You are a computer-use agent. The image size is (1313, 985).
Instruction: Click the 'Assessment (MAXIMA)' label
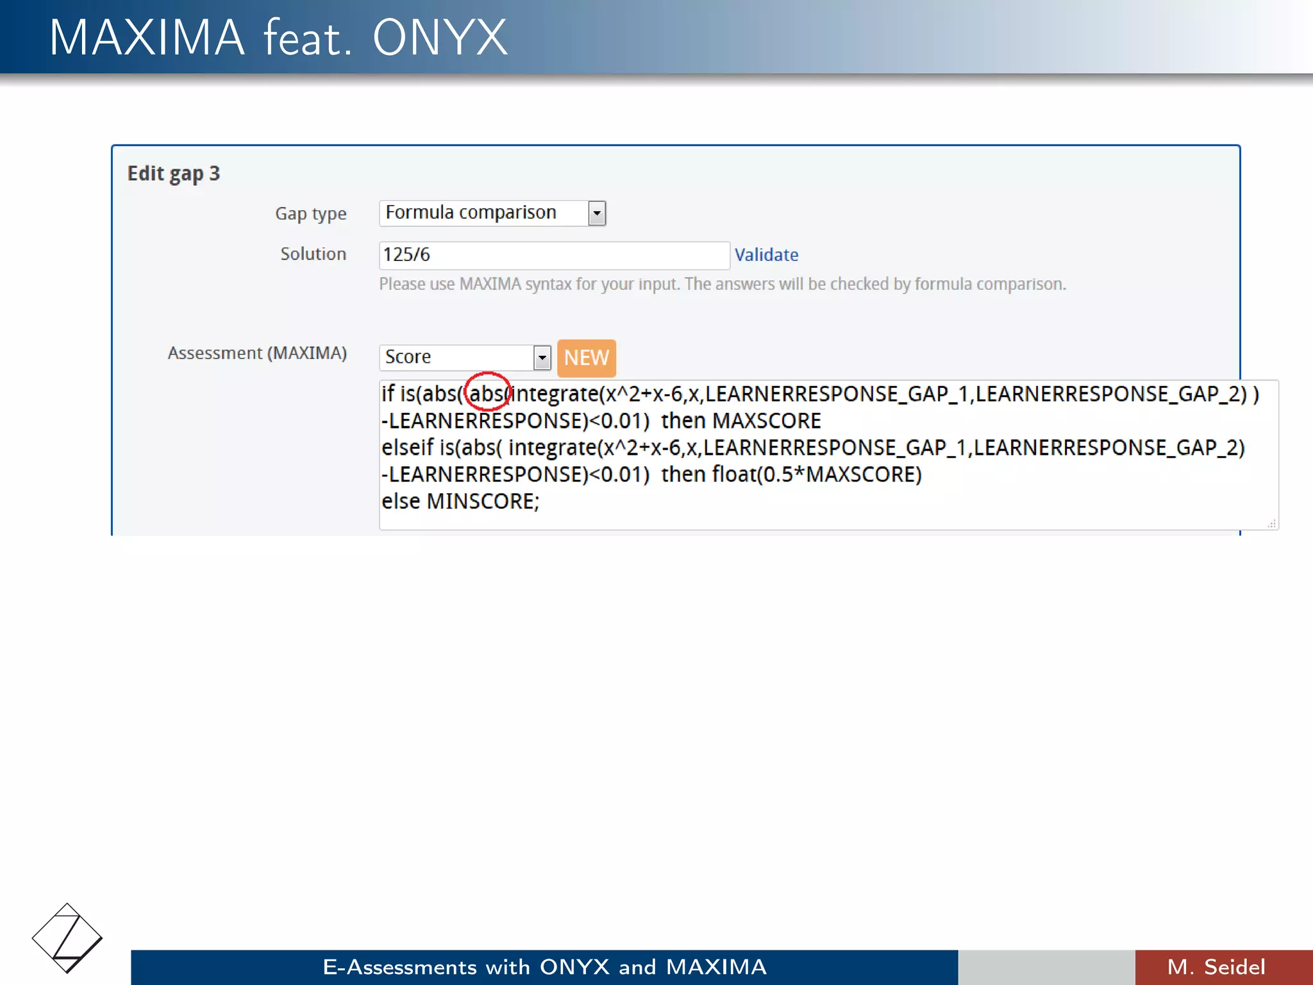point(257,353)
